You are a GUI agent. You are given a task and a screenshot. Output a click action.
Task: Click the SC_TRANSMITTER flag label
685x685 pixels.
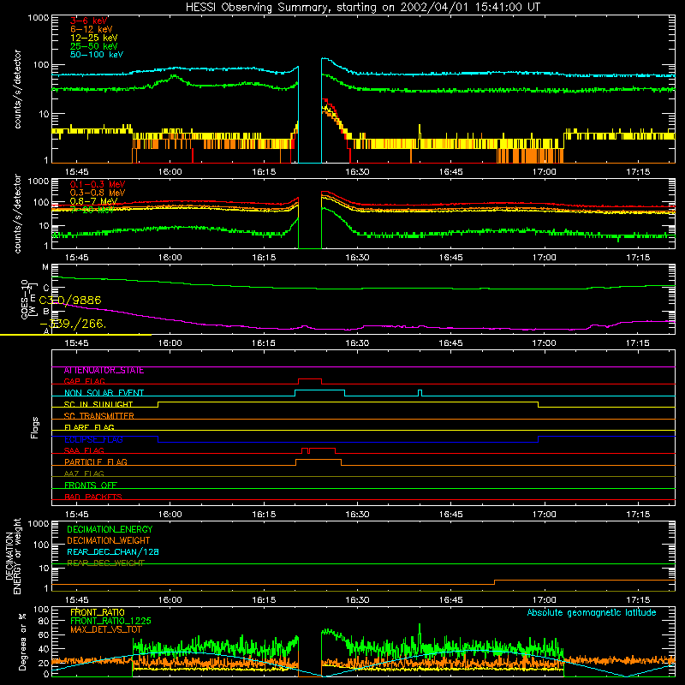(x=98, y=416)
